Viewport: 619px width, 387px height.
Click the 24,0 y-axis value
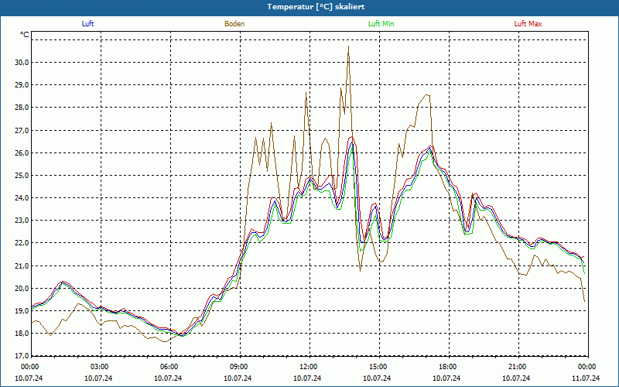click(22, 198)
